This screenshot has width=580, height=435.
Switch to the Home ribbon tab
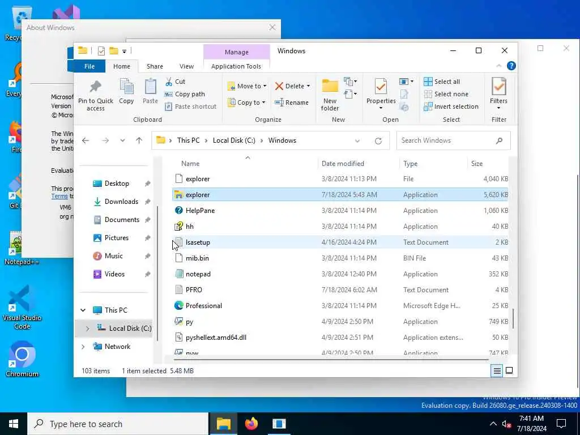coord(122,66)
